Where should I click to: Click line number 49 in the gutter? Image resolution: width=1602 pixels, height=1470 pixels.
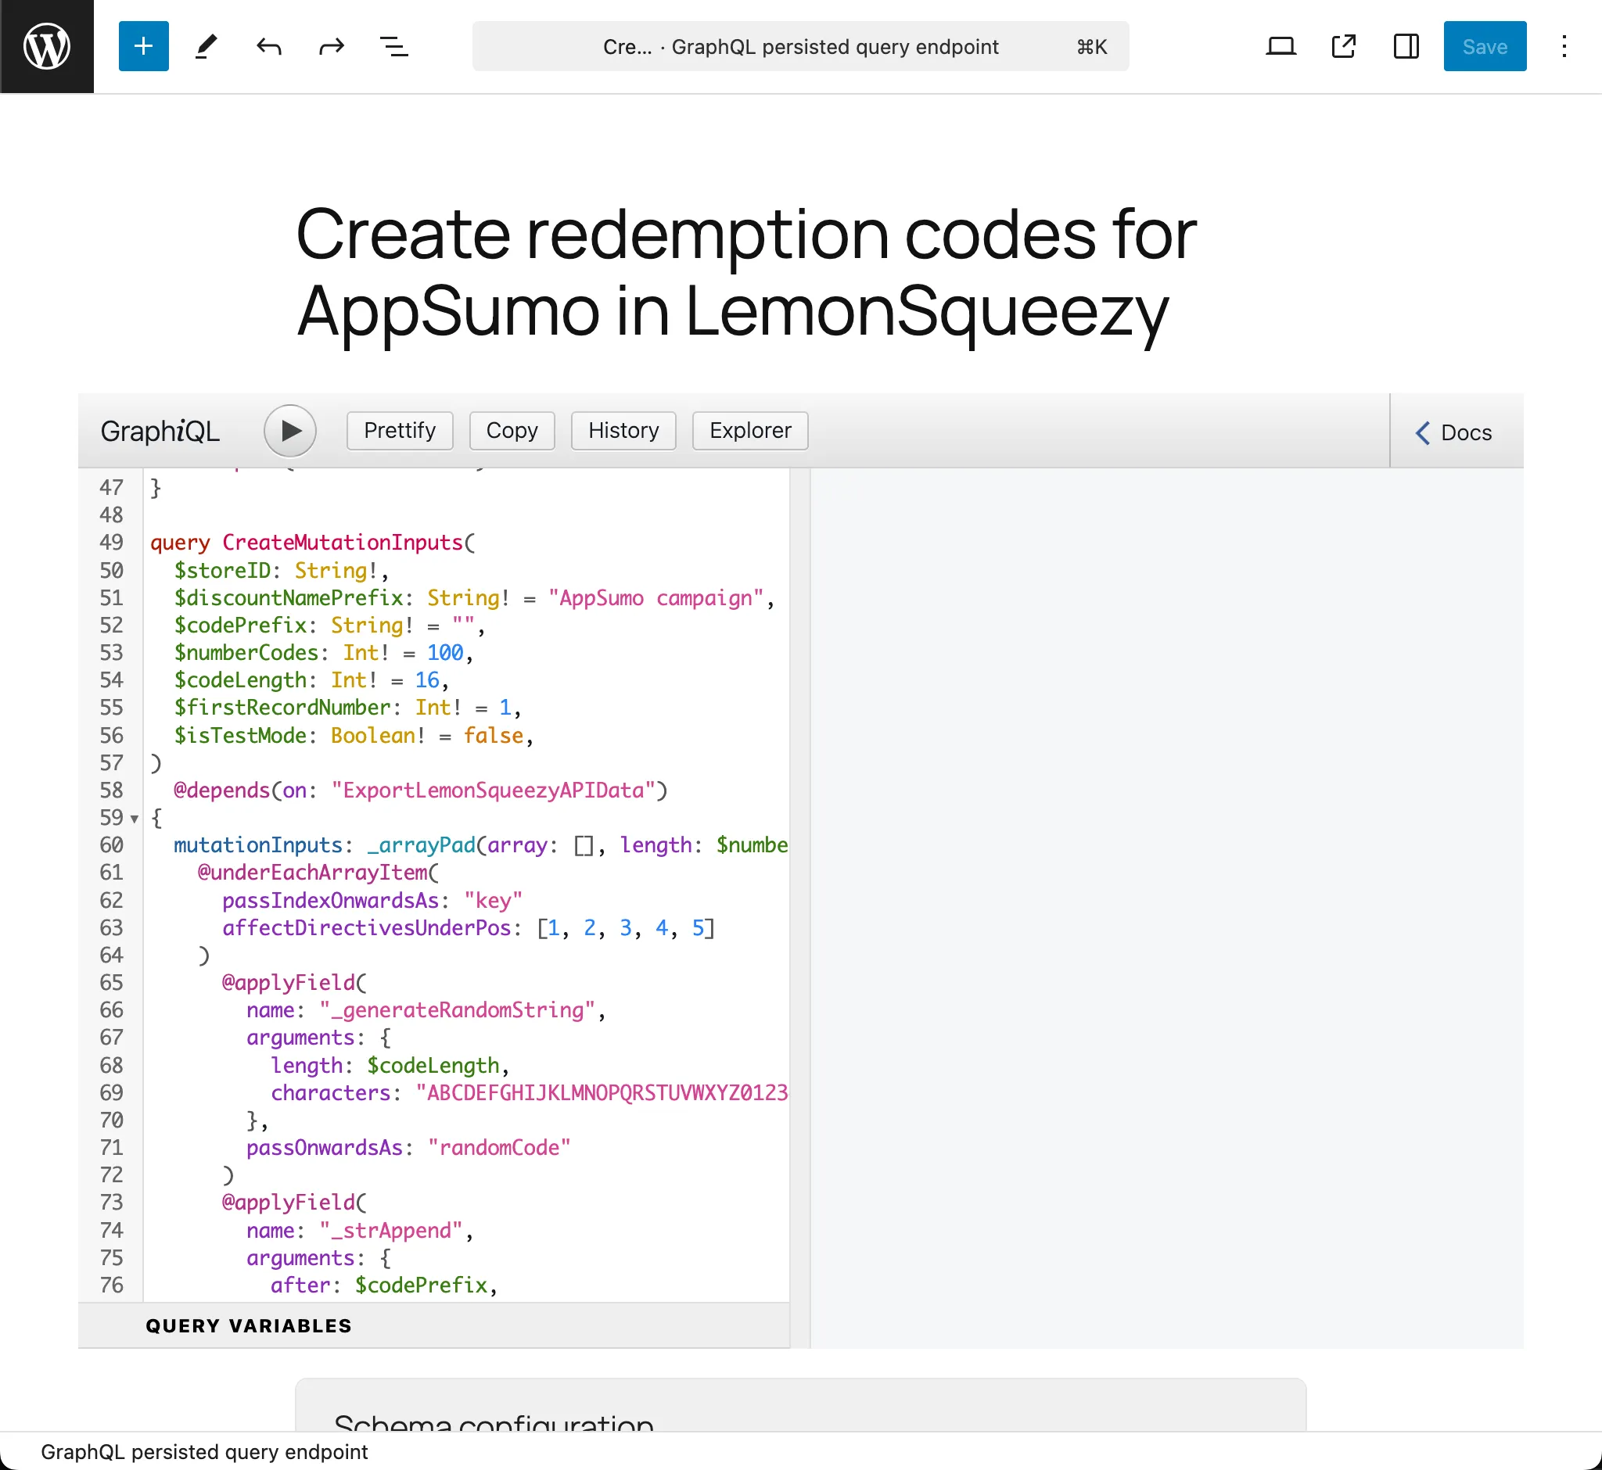(x=111, y=543)
